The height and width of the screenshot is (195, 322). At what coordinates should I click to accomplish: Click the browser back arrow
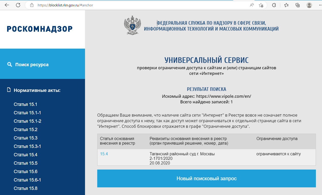coord(7,5)
